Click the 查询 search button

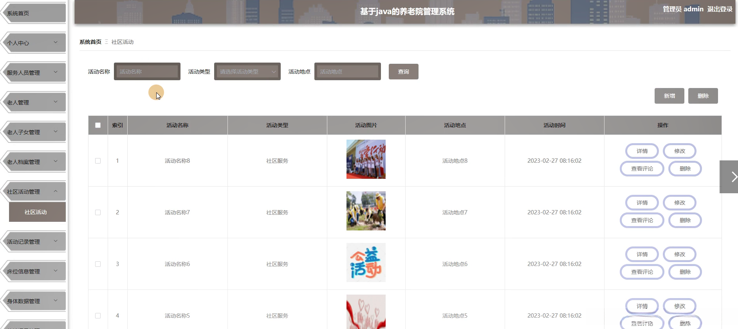tap(404, 72)
